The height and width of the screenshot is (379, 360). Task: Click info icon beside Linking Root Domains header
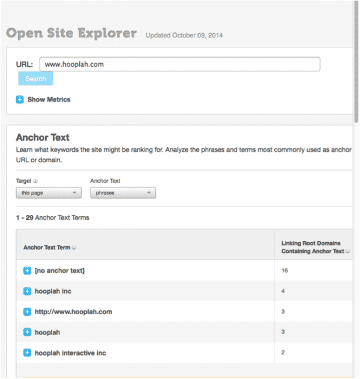click(x=347, y=252)
